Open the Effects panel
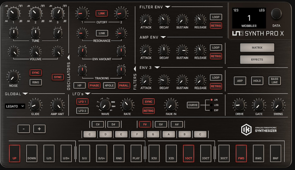Screen dimensions: 295x170 (x=257, y=59)
